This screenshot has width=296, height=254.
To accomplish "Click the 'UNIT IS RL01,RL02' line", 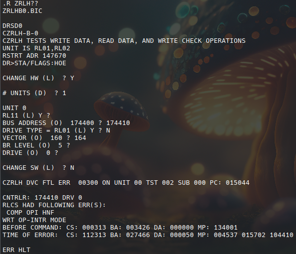I will (36, 48).
